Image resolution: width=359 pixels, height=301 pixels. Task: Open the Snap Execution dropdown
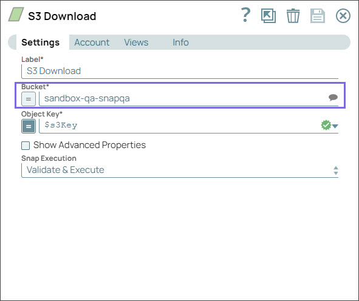click(180, 170)
